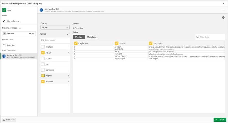This screenshot has width=228, height=123.
Task: Expand the Filter data section
Action: point(78,28)
